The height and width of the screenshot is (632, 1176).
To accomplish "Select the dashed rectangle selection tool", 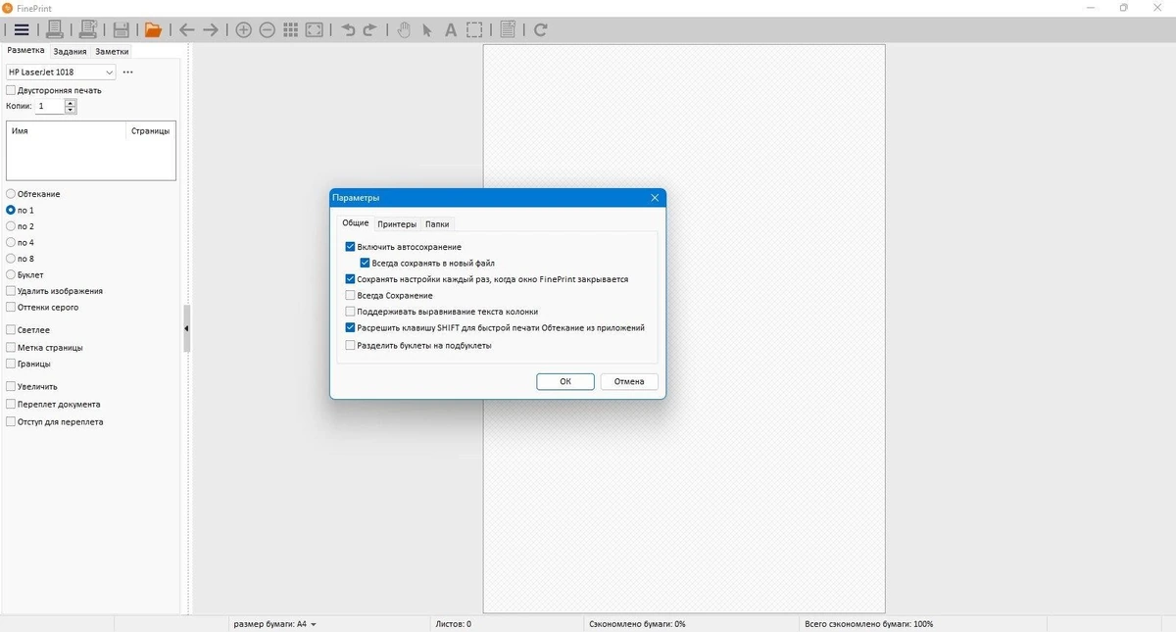I will coord(474,29).
